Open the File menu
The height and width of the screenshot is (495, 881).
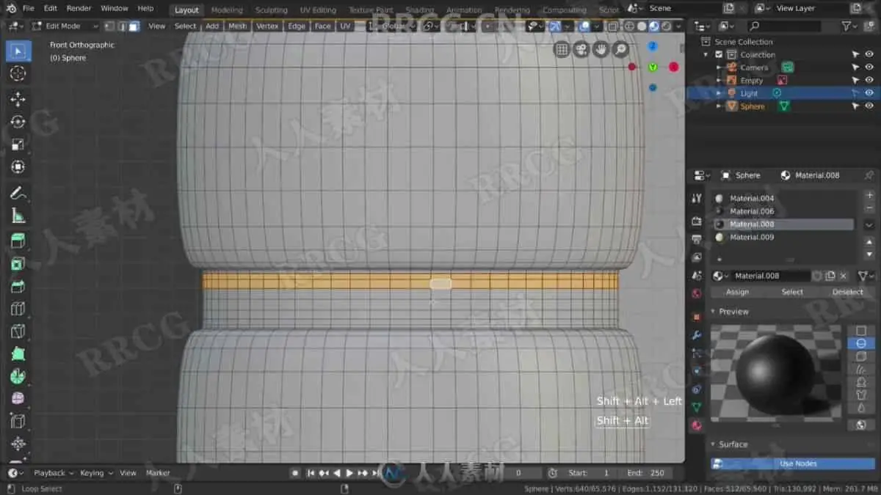click(x=28, y=8)
